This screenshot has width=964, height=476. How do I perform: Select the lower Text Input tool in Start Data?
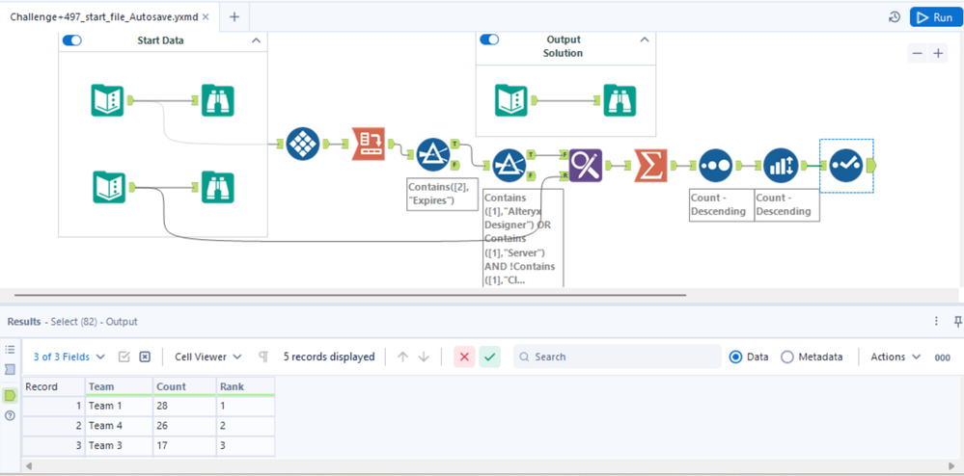[109, 187]
